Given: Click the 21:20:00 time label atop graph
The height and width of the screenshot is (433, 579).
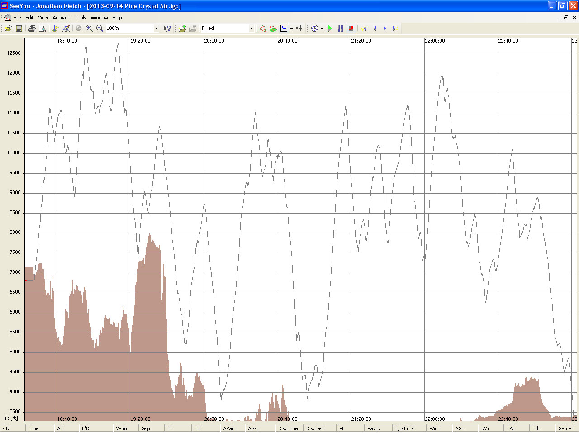Looking at the screenshot, I should [361, 41].
